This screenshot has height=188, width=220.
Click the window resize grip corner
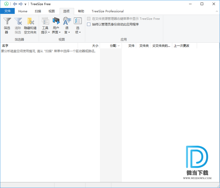pos(218,186)
